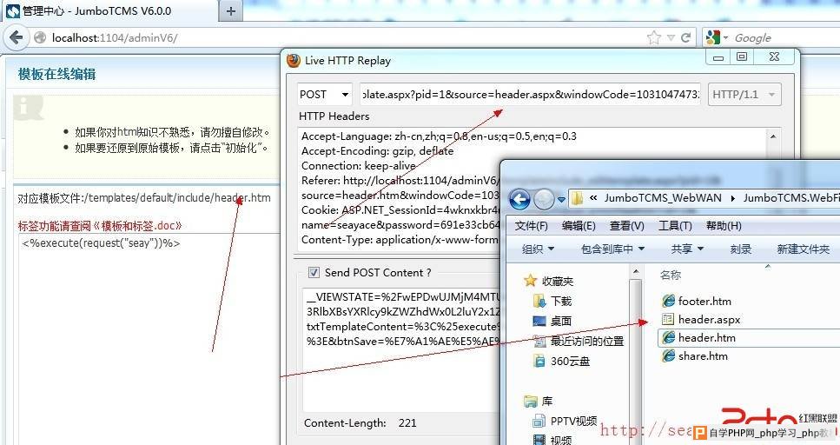840x445 pixels.
Task: Click the 刻录 toolbar button
Action: 741,249
